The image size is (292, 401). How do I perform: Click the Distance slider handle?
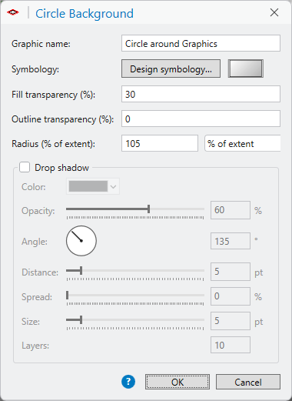(81, 270)
